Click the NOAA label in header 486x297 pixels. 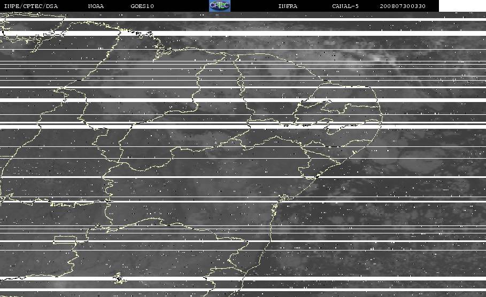pos(96,6)
